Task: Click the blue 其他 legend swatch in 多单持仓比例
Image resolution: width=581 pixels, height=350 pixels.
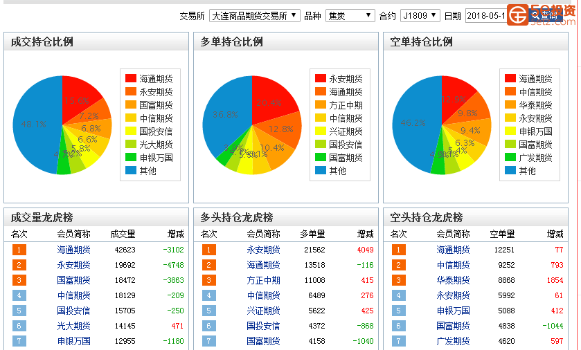Action: pyautogui.click(x=321, y=171)
